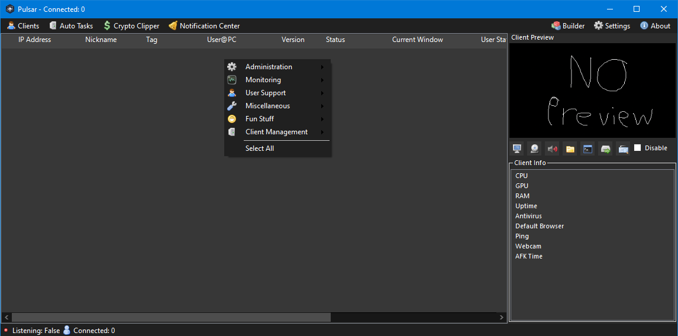Click the Listening: False status text
Screen dimensions: 678x336
click(x=36, y=330)
